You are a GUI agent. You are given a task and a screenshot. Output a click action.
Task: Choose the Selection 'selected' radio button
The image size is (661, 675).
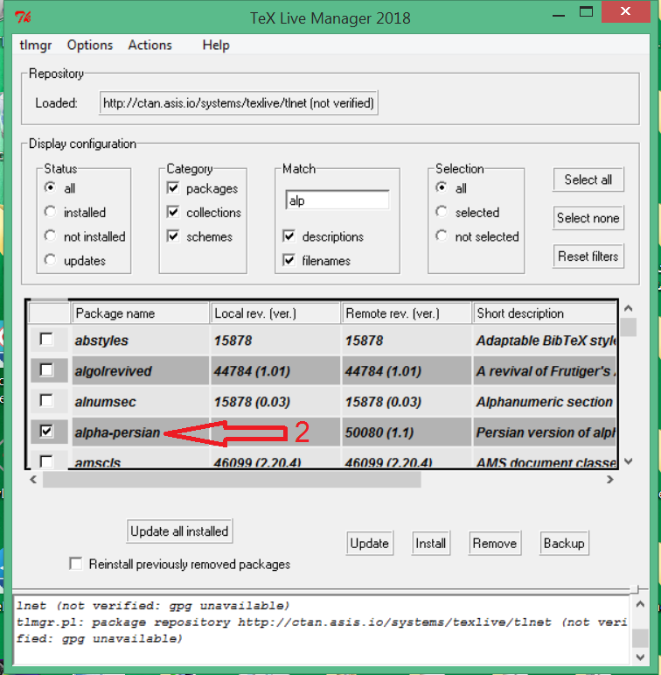click(x=442, y=212)
